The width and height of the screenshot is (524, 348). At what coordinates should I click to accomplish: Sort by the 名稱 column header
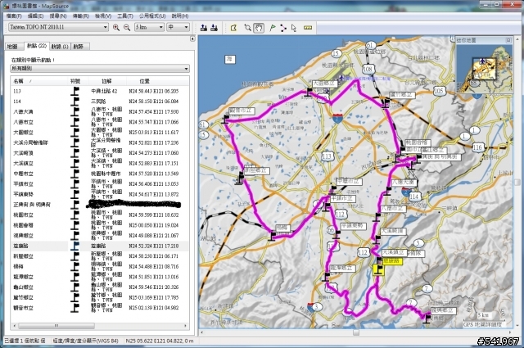(x=39, y=81)
